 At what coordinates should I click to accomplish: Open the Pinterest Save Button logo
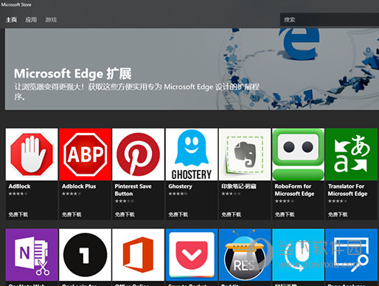(138, 154)
